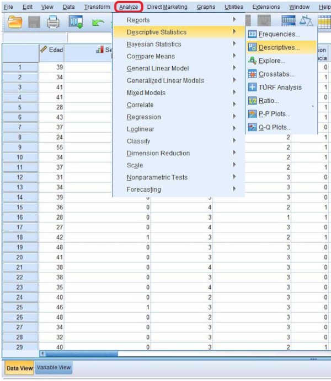Viewport: 331px width, 381px height.
Task: Click the Crosstabs grid icon
Action: point(252,74)
